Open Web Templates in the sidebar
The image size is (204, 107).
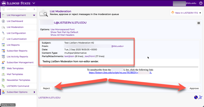pos(15,68)
